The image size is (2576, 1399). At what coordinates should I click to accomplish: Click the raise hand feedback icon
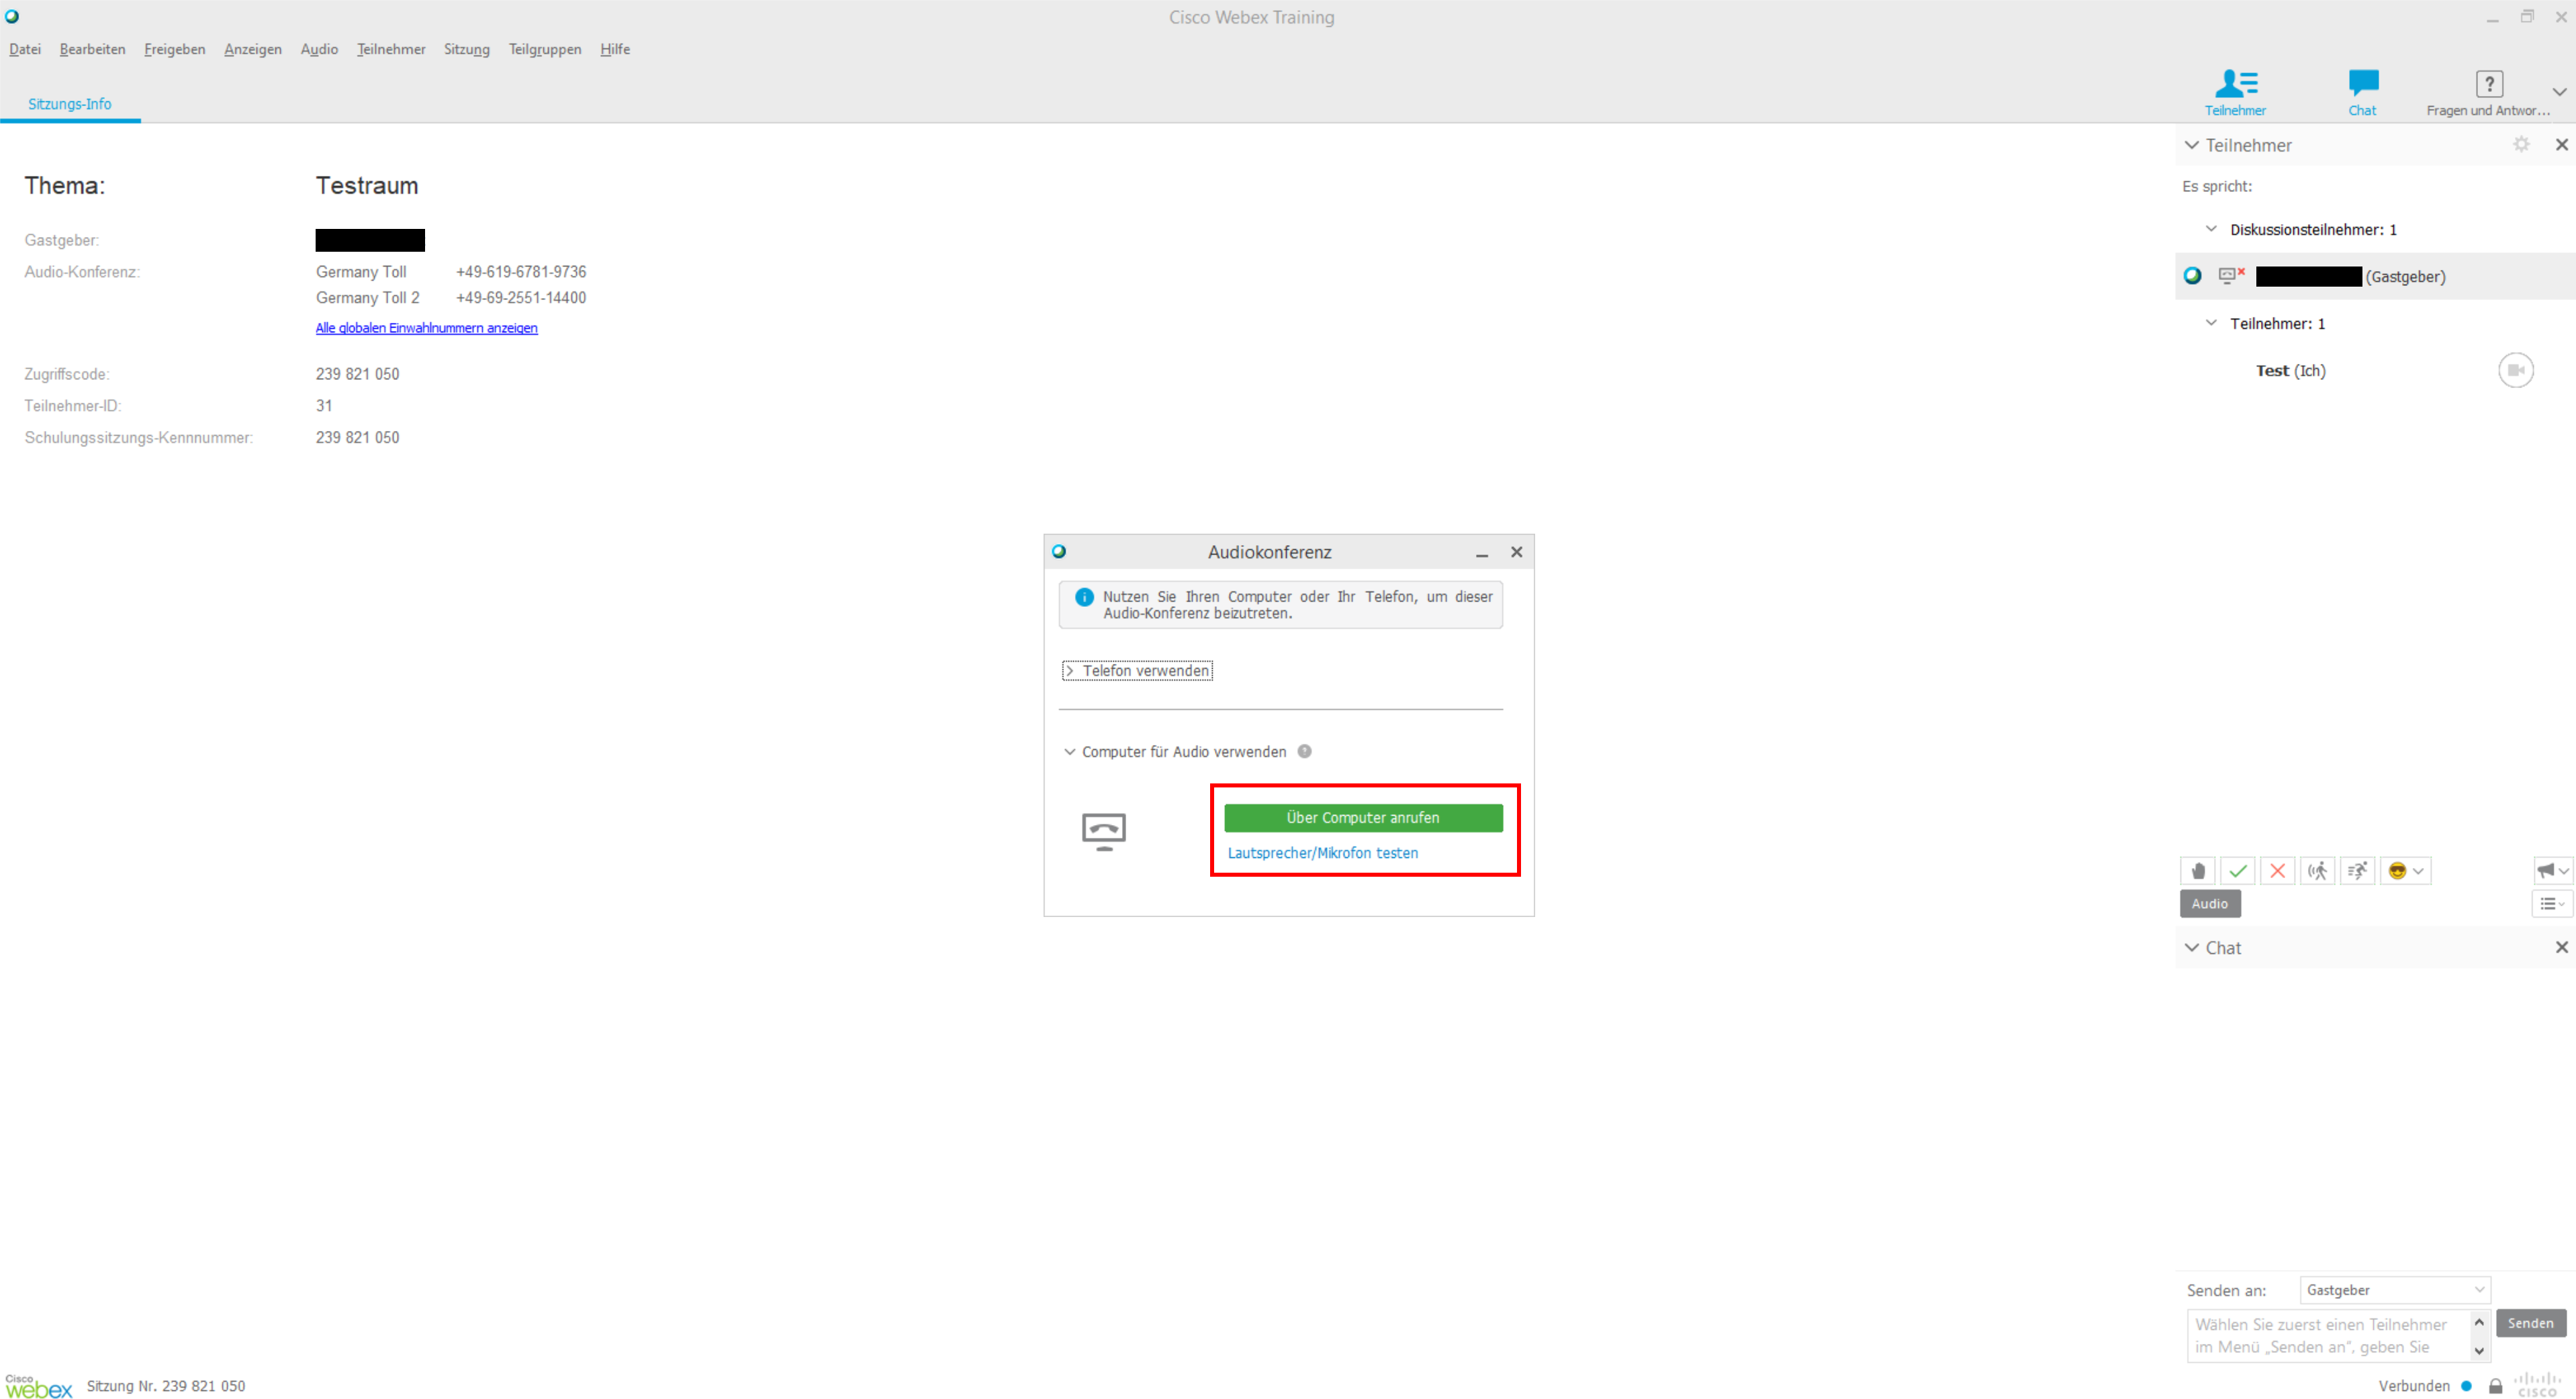tap(2198, 871)
